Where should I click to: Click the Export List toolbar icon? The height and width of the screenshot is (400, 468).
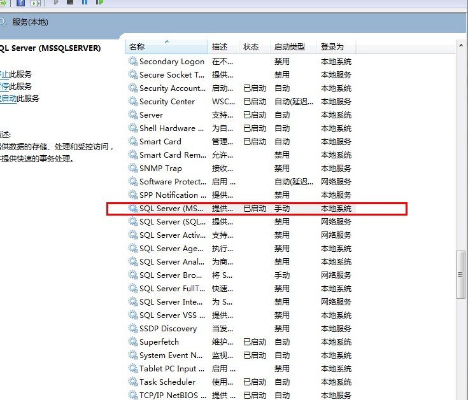[3, 3]
